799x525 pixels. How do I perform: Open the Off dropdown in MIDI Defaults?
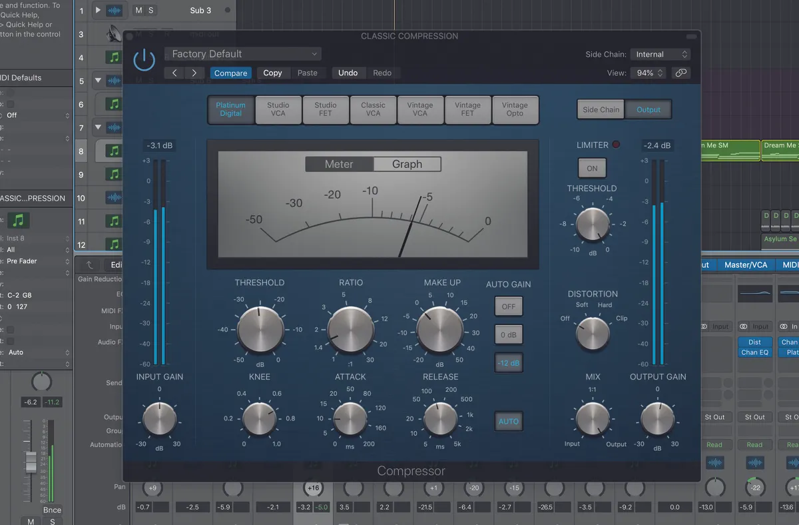(38, 115)
